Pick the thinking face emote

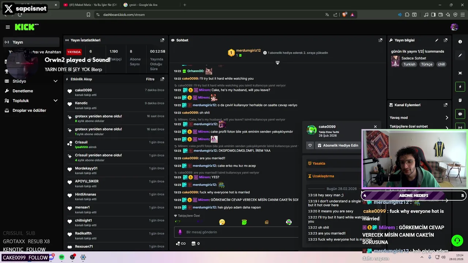point(222,222)
